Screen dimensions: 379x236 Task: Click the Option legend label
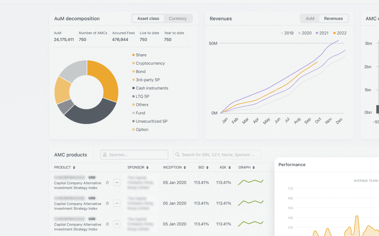point(142,129)
